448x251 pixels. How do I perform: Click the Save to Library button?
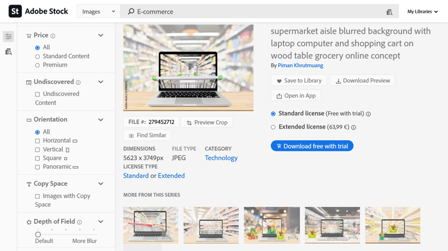coord(298,80)
